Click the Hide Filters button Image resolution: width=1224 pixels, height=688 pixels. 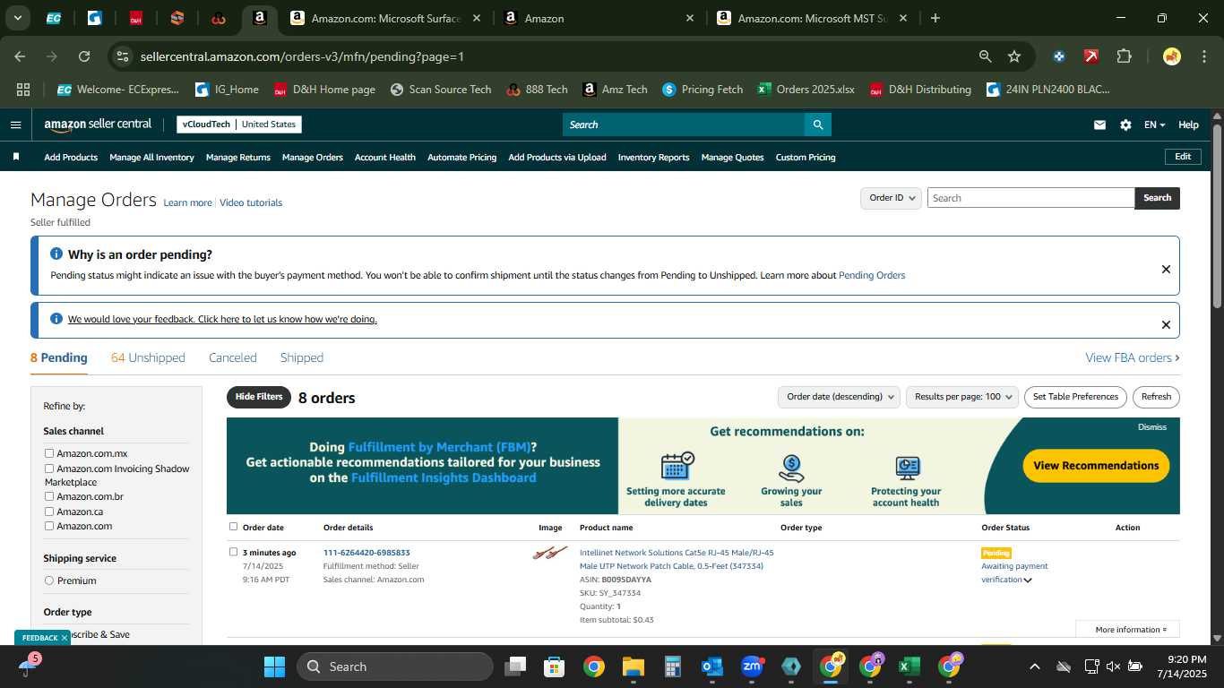pos(259,397)
